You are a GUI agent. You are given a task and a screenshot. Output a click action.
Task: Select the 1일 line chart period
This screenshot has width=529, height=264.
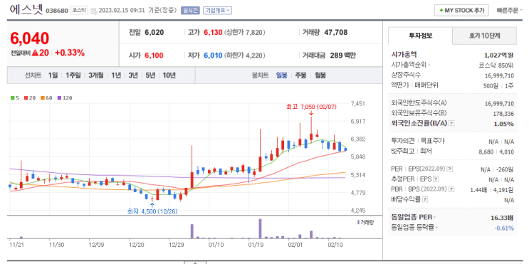[53, 75]
